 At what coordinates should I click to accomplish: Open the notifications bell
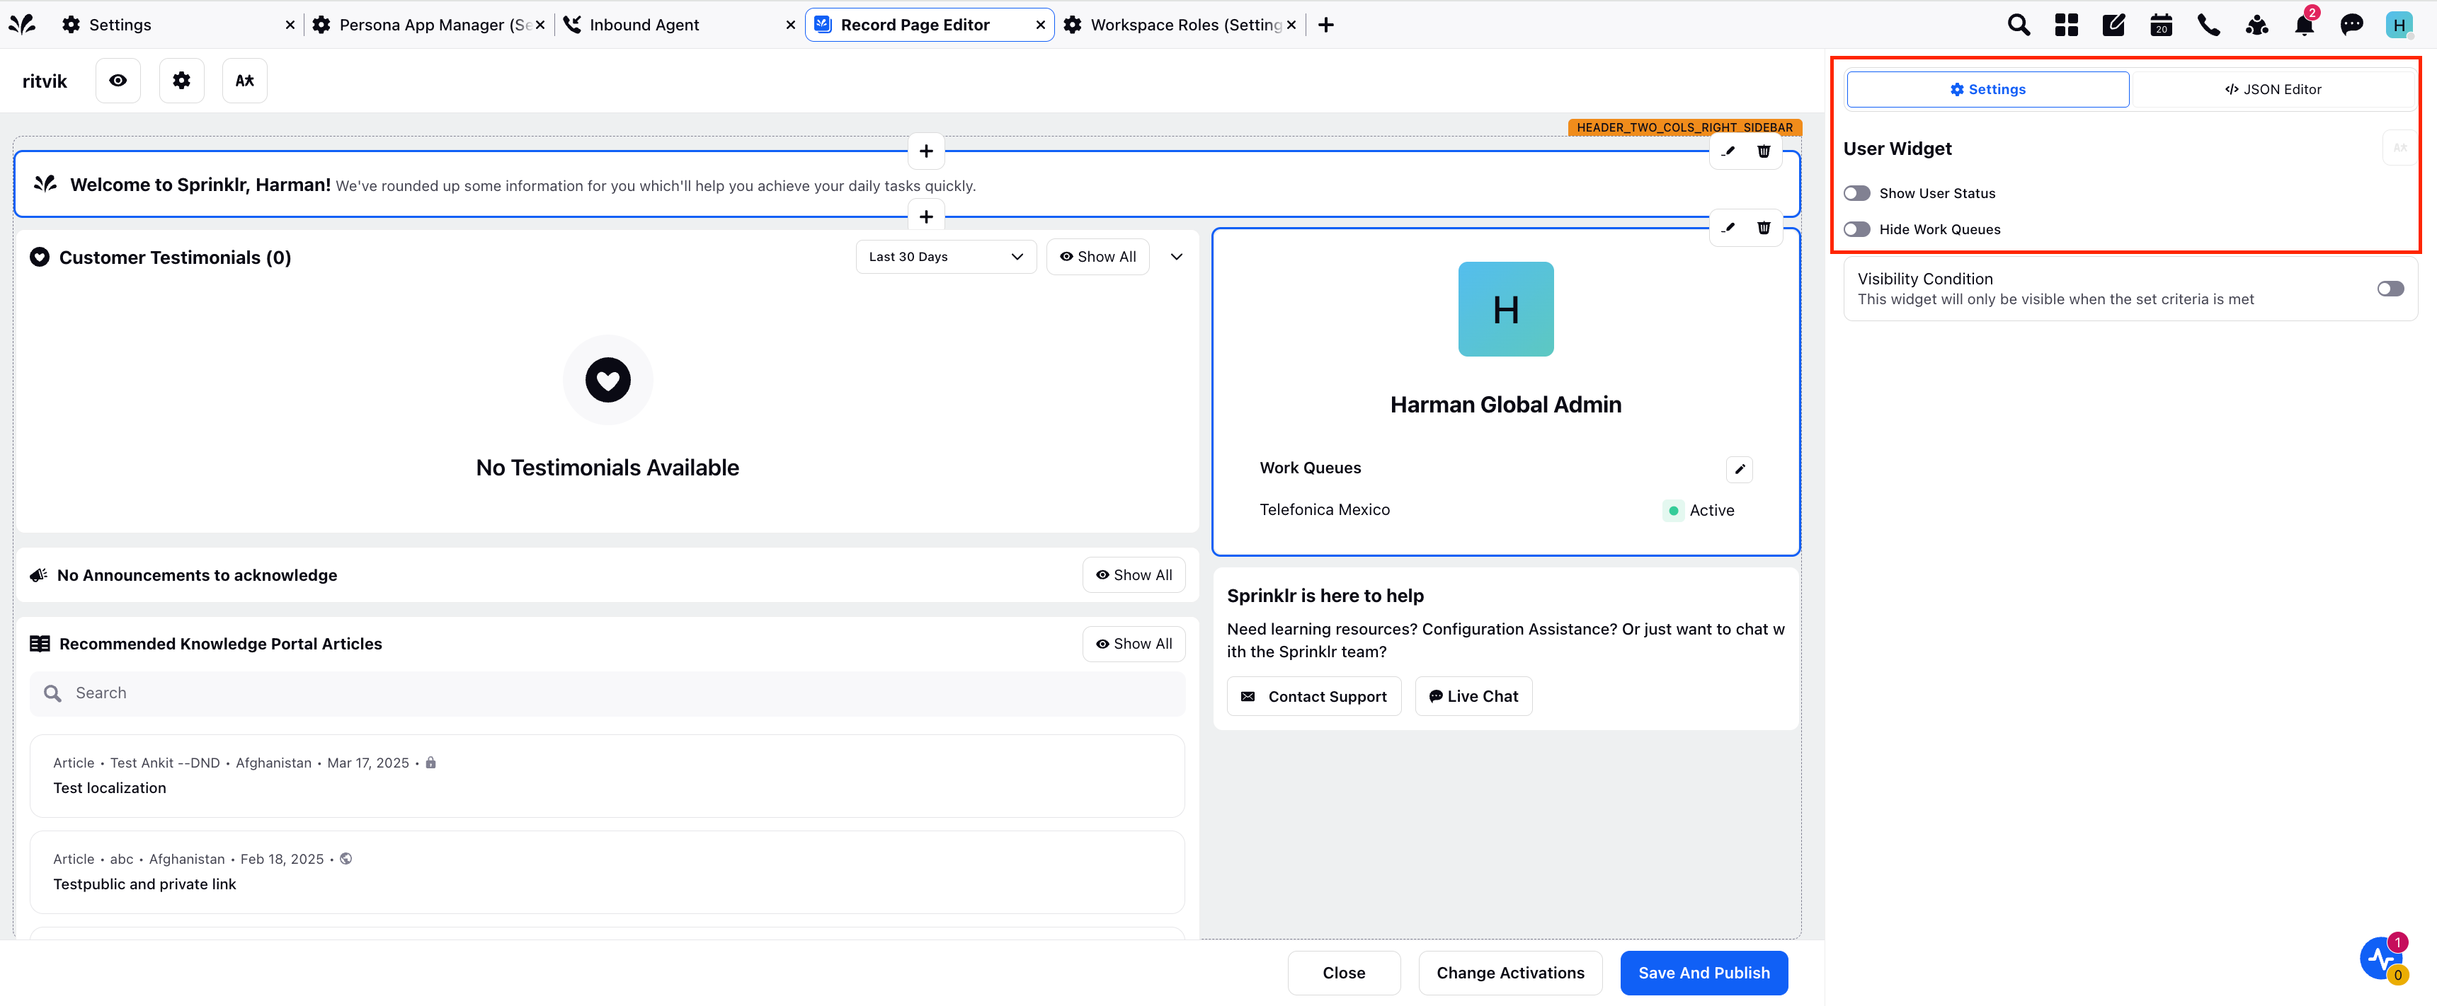2305,25
